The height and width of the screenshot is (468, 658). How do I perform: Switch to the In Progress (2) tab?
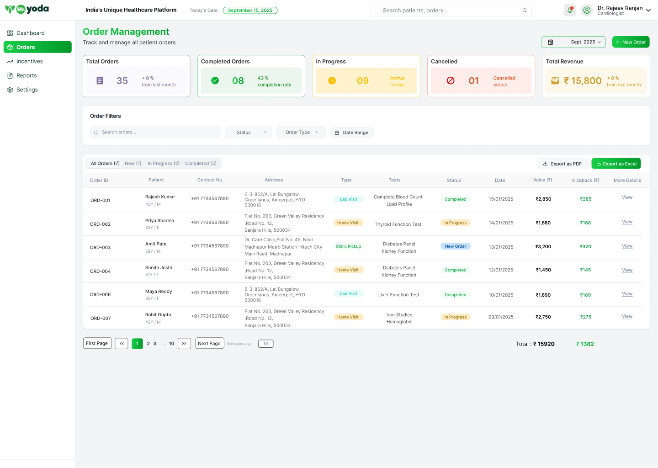163,164
